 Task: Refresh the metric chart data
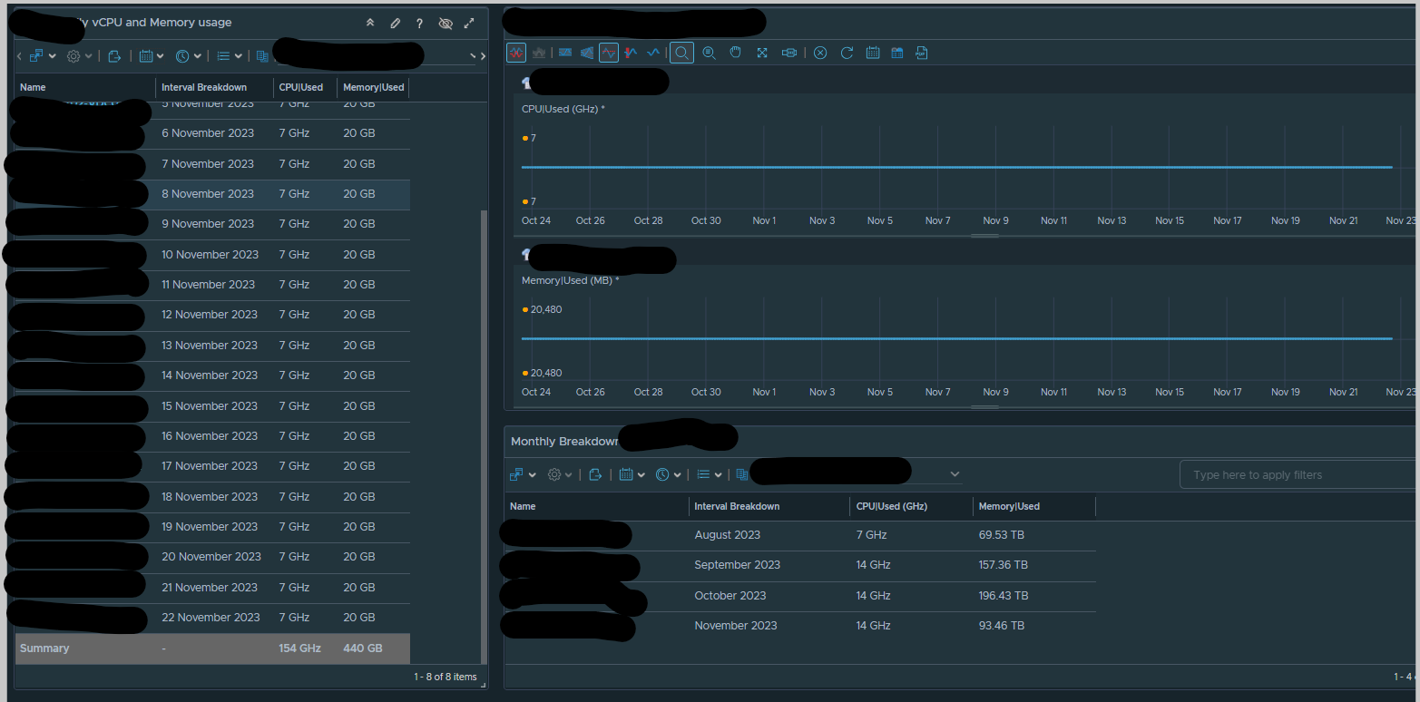pos(847,53)
